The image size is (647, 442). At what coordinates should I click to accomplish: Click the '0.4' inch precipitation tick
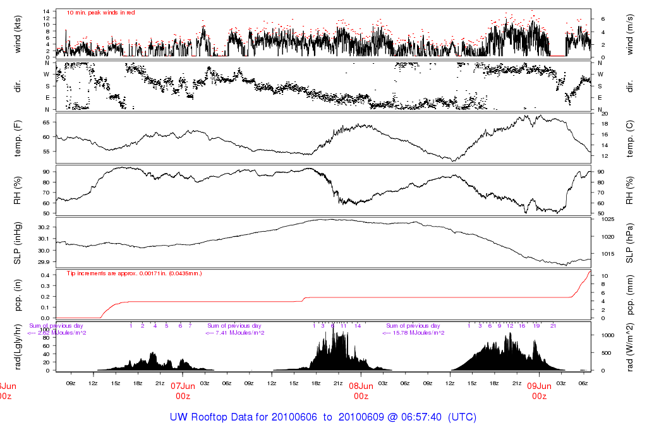[45, 275]
